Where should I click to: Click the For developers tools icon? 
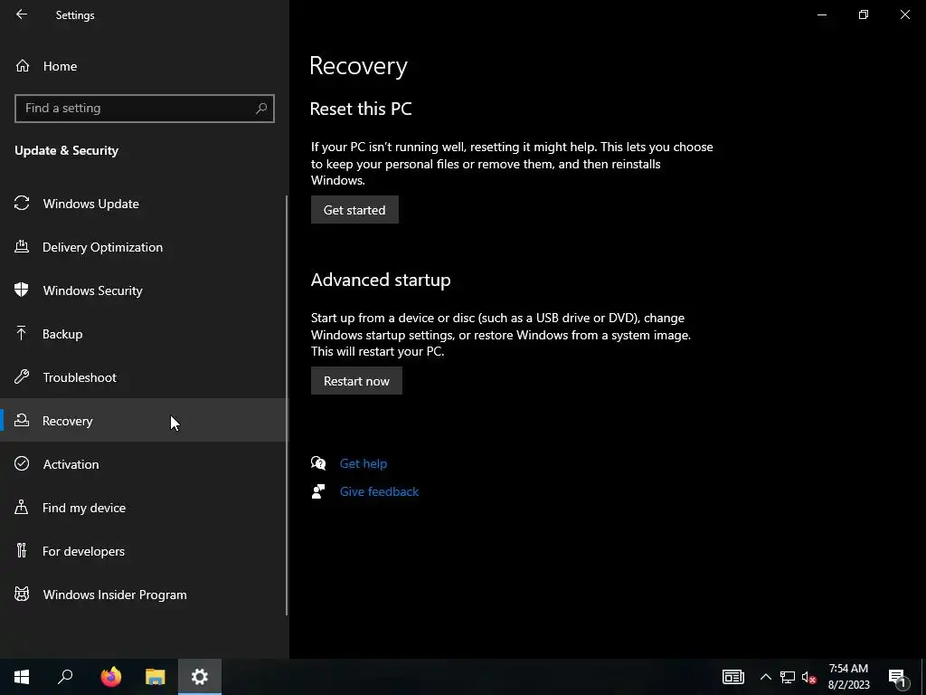click(22, 550)
